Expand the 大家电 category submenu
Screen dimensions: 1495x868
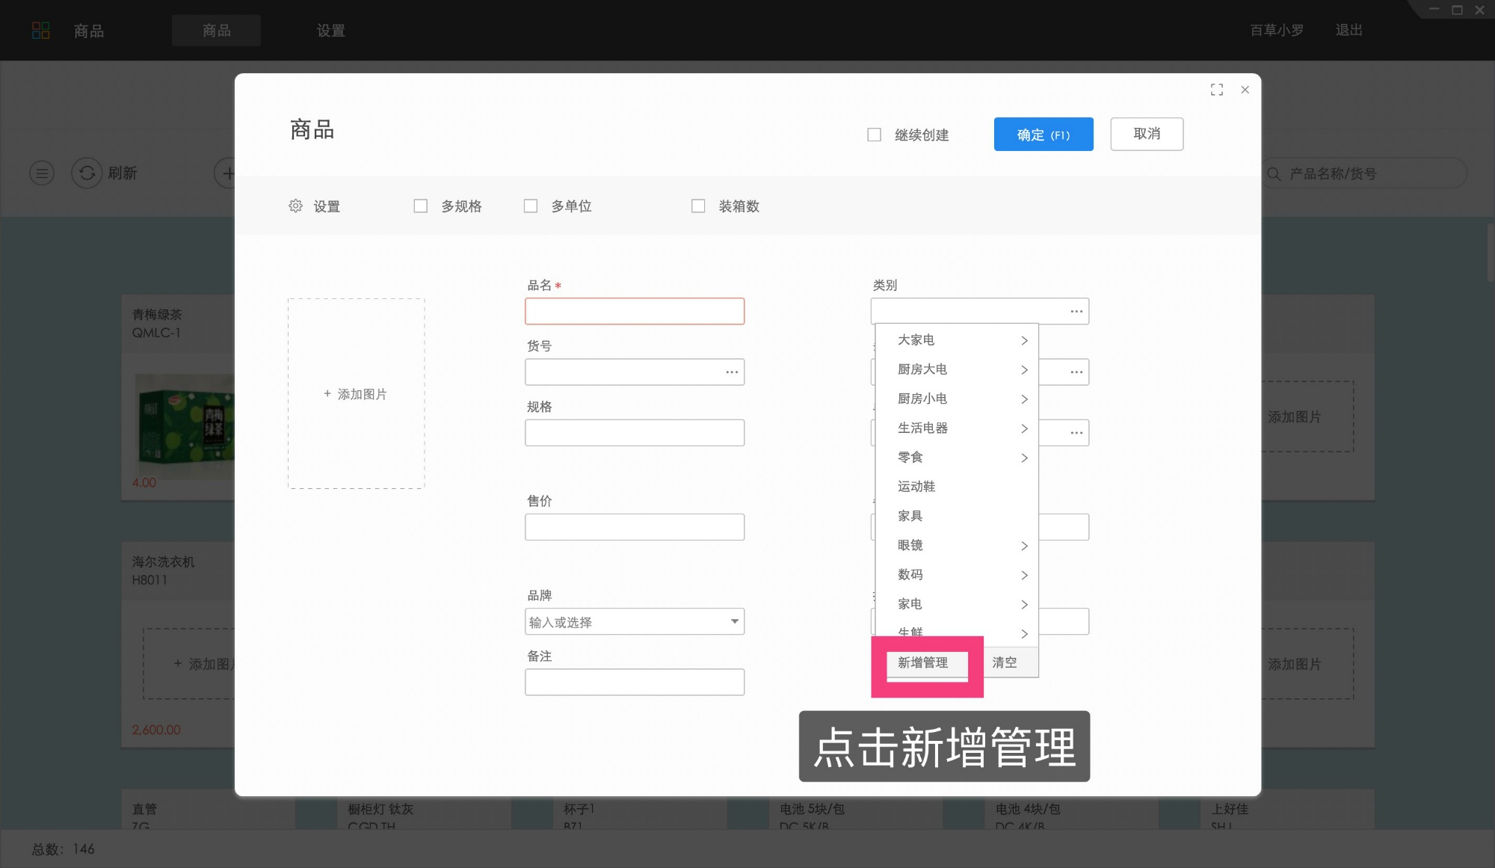point(1024,339)
